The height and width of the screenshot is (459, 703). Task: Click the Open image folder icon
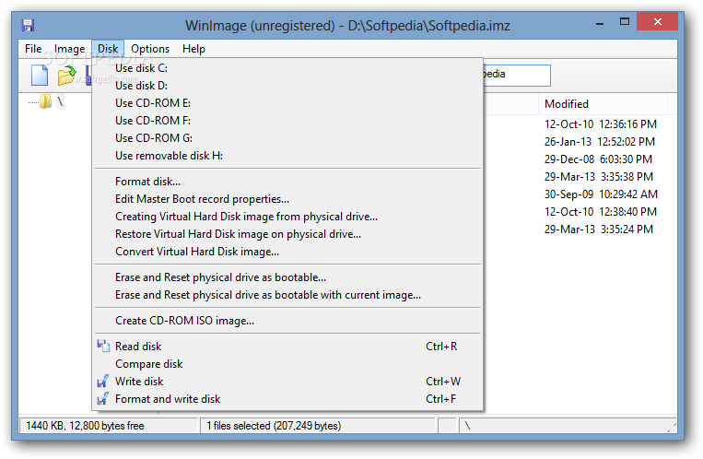pos(66,76)
